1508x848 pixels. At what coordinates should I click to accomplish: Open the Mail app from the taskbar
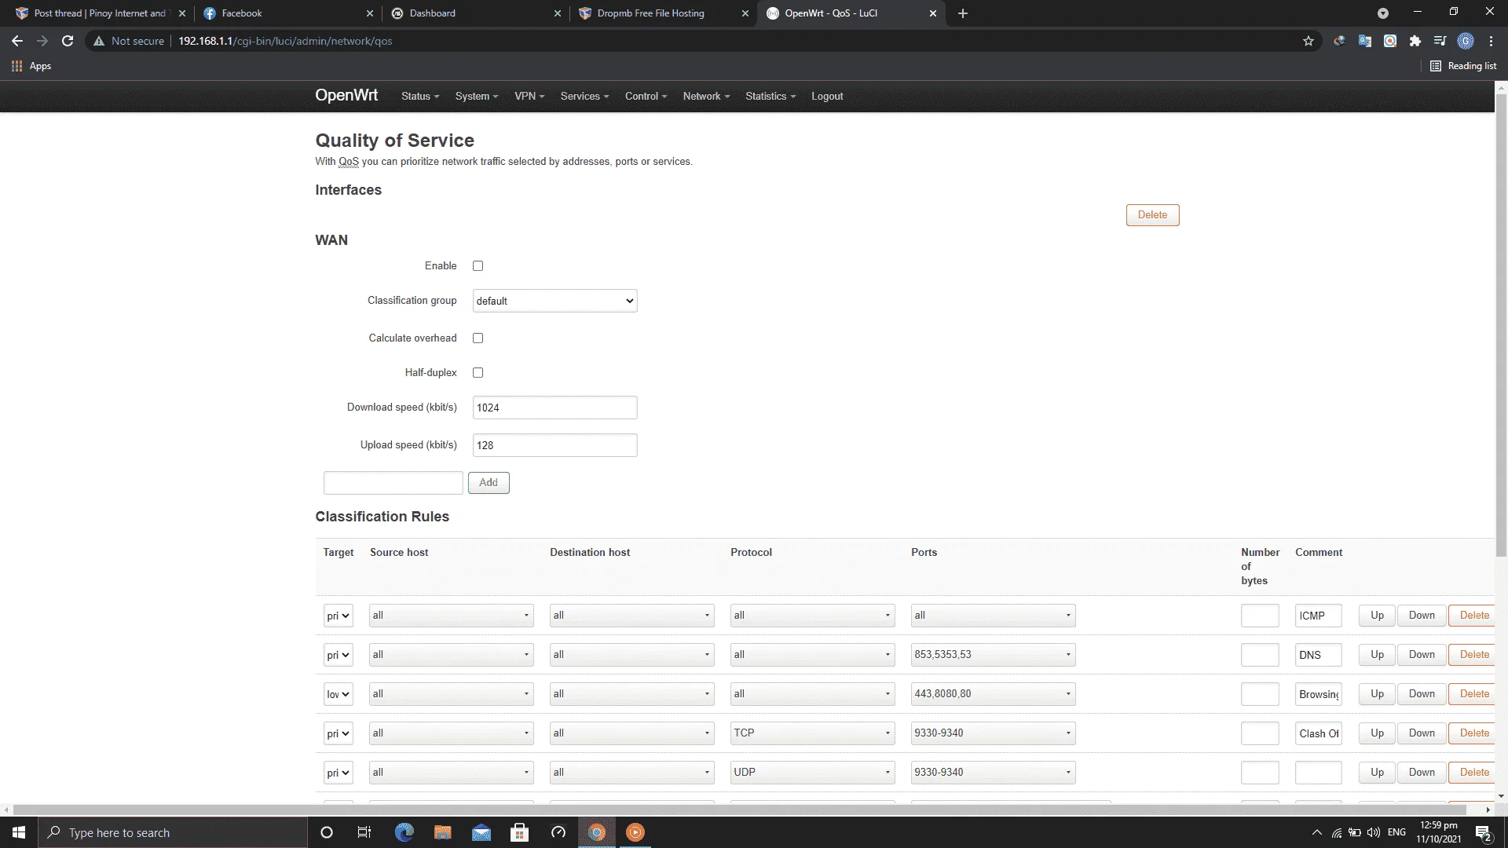(x=481, y=832)
